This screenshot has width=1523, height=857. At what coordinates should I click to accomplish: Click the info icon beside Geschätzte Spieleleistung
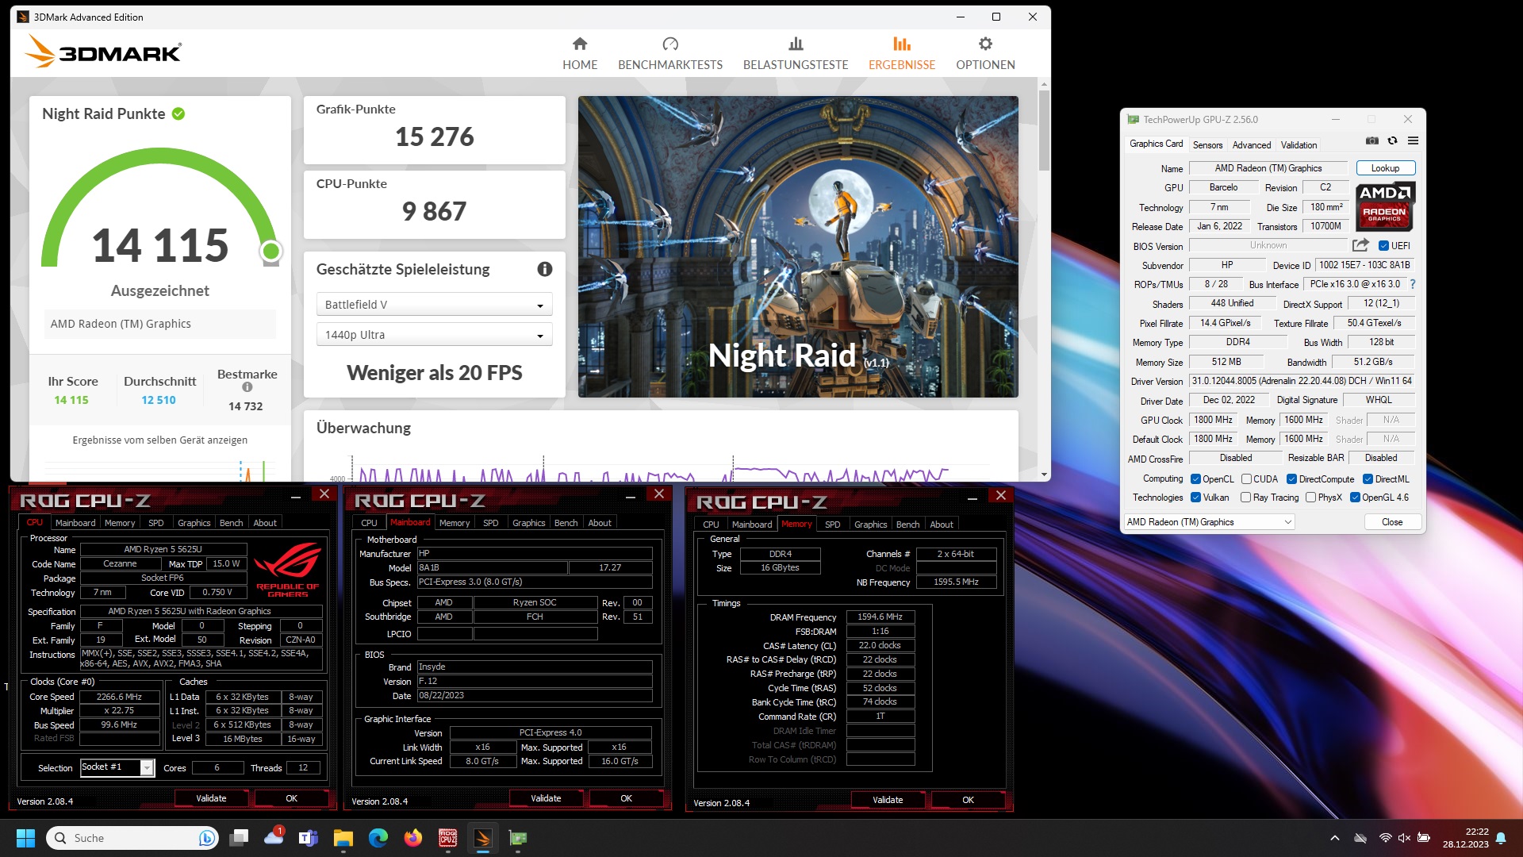pyautogui.click(x=544, y=269)
